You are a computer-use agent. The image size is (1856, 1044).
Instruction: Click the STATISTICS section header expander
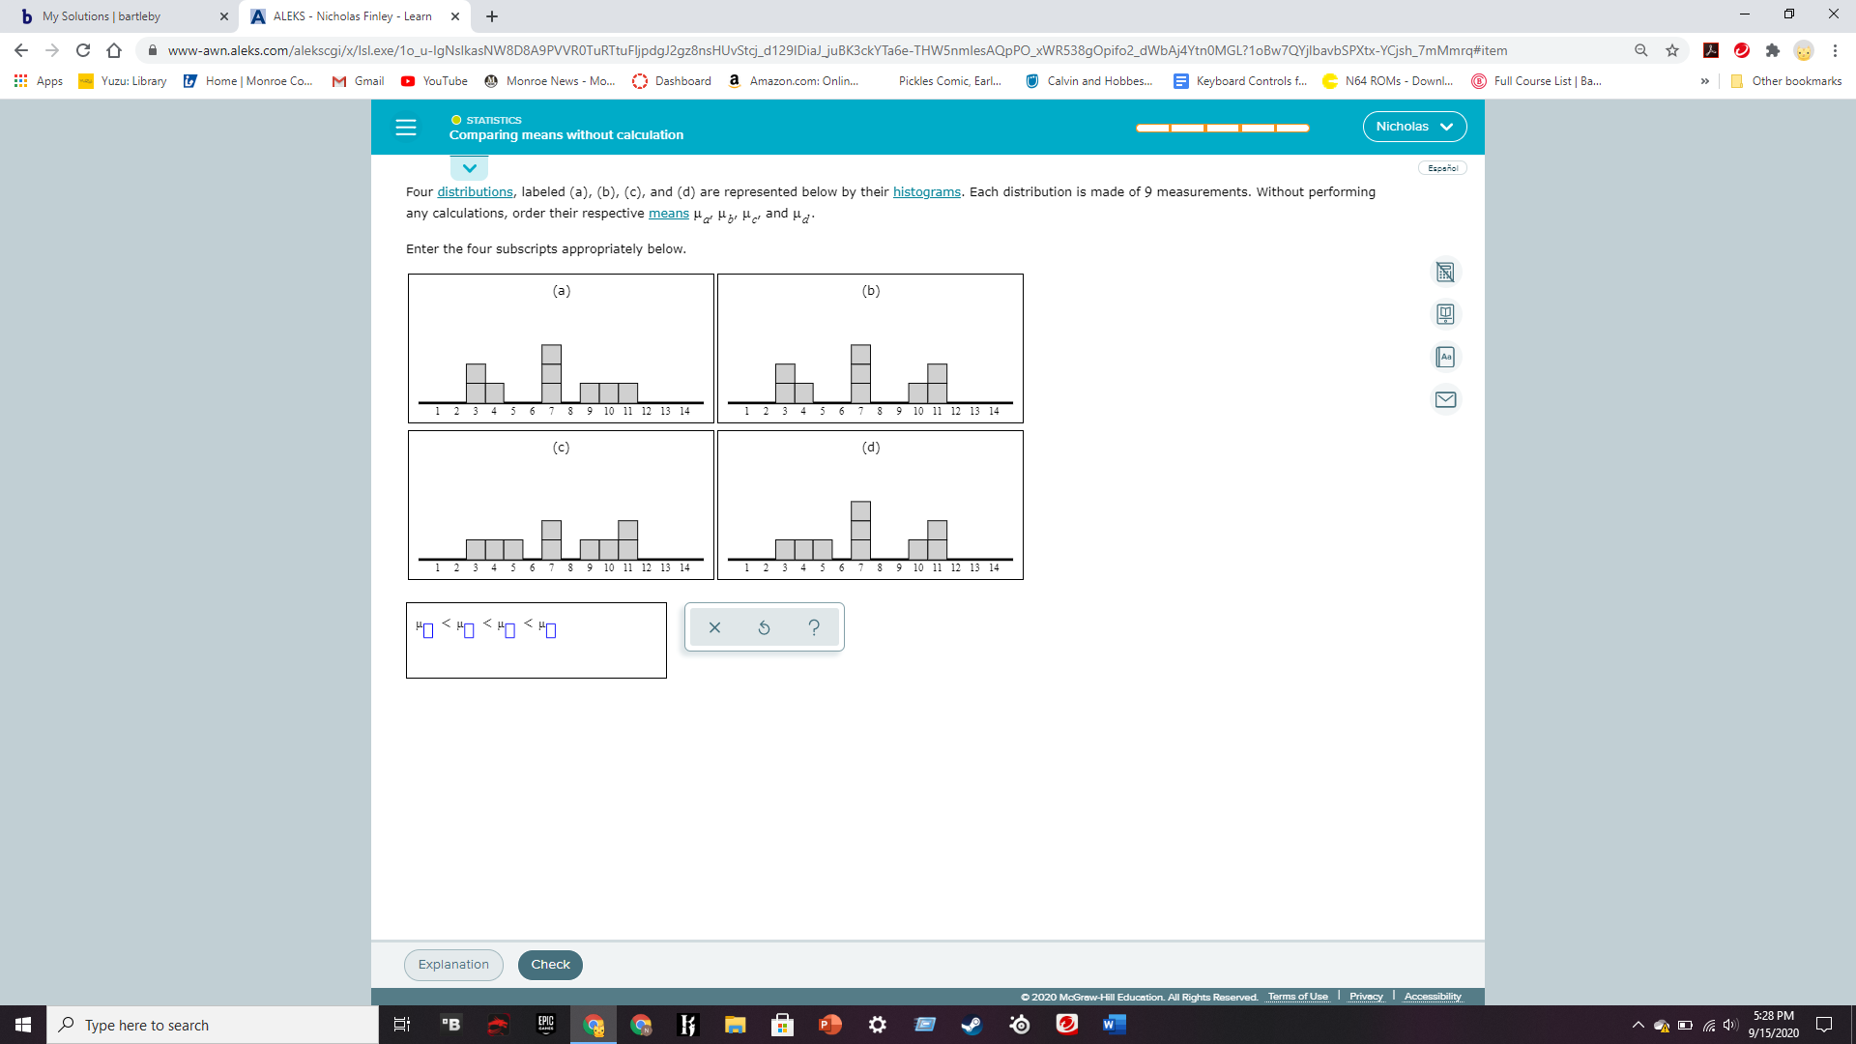[x=469, y=167]
